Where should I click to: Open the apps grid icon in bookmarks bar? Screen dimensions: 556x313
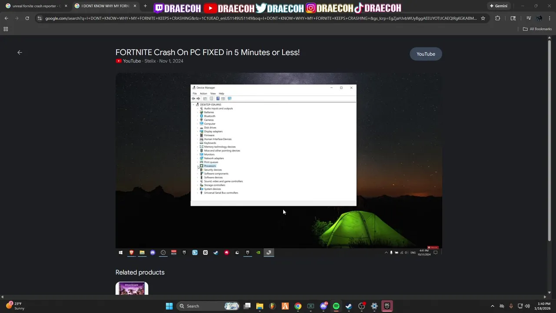click(6, 29)
